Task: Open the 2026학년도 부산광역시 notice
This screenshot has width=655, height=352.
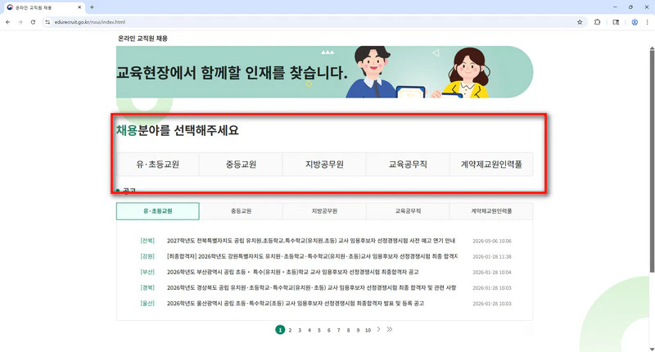Action: 293,273
